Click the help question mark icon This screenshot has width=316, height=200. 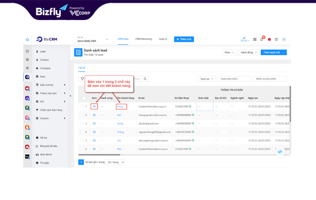pyautogui.click(x=276, y=39)
